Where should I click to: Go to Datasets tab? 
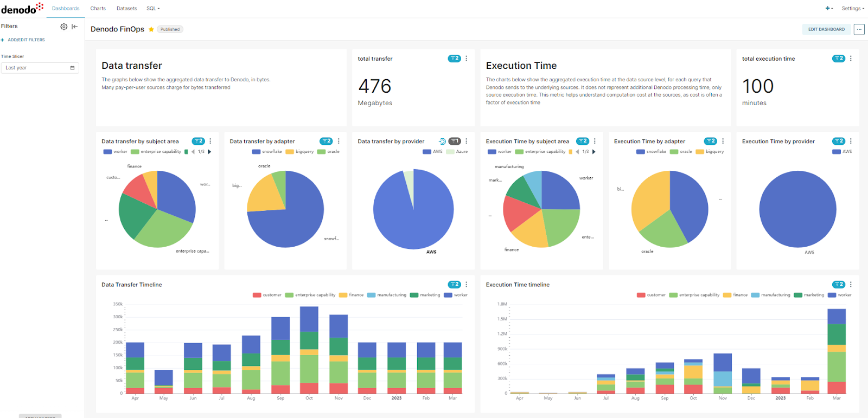point(127,9)
